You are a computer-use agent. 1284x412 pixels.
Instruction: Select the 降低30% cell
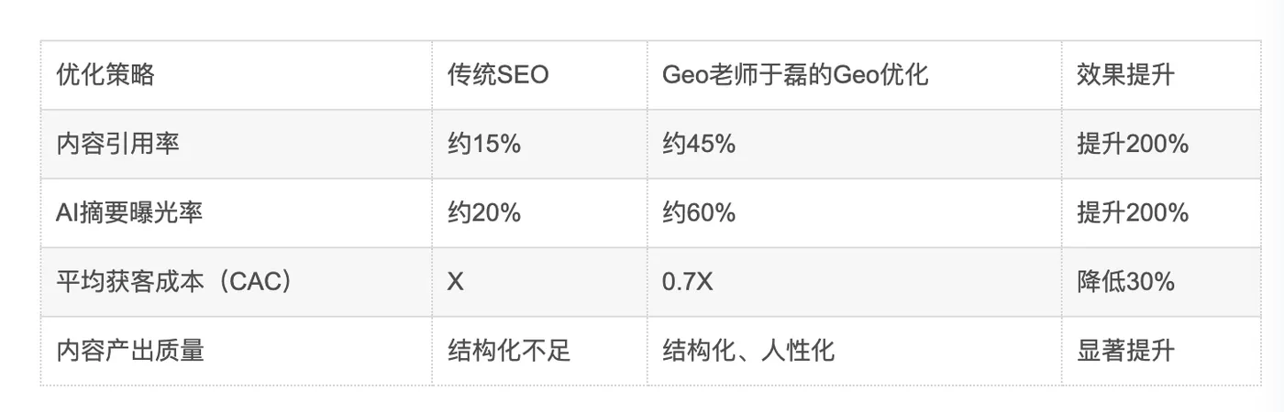pyautogui.click(x=1126, y=282)
